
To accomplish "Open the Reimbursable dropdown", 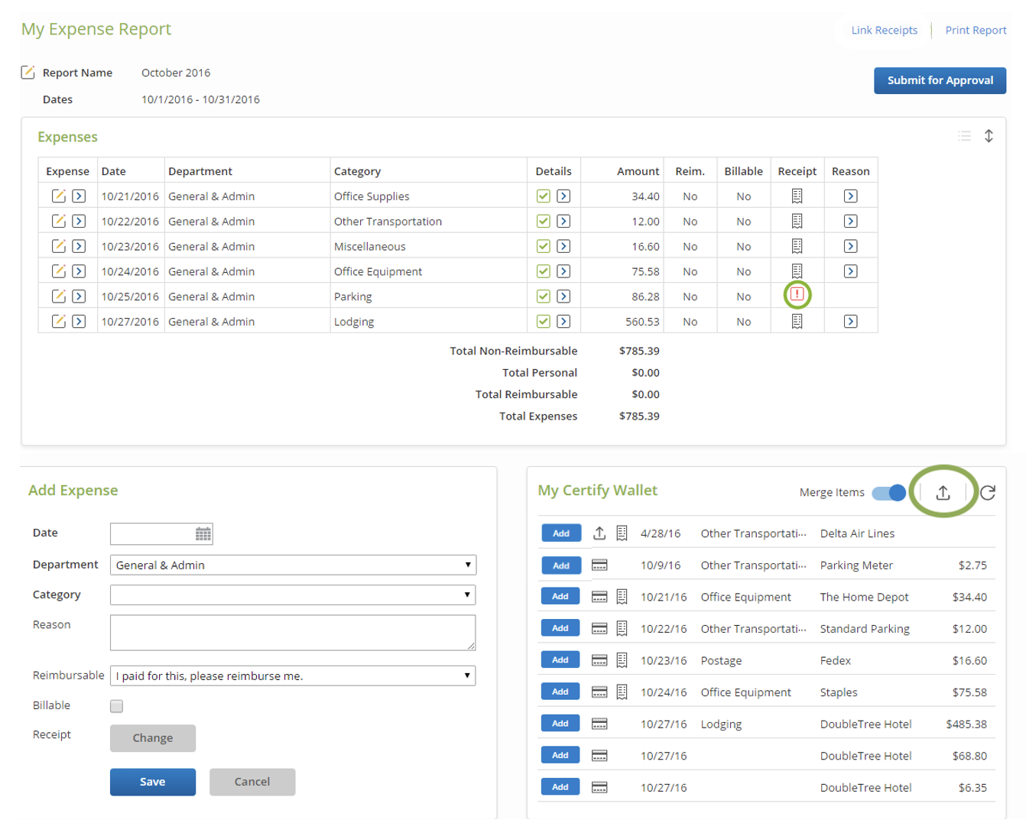I will pos(293,676).
